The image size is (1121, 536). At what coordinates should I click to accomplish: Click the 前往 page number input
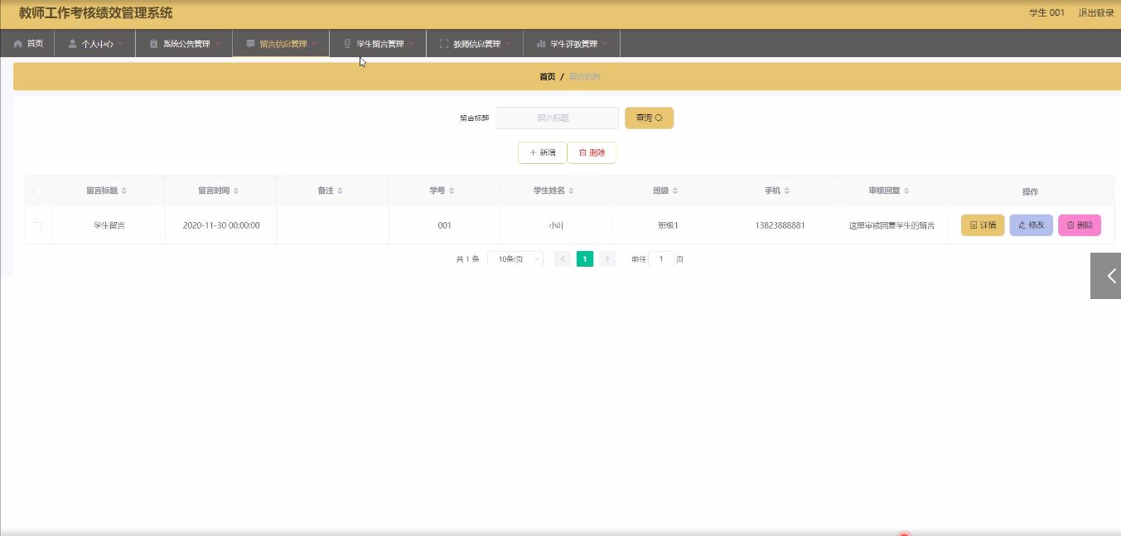click(x=661, y=259)
